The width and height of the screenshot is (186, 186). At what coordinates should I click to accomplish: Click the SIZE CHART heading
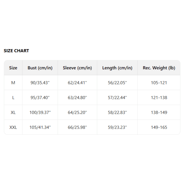pyautogui.click(x=16, y=51)
